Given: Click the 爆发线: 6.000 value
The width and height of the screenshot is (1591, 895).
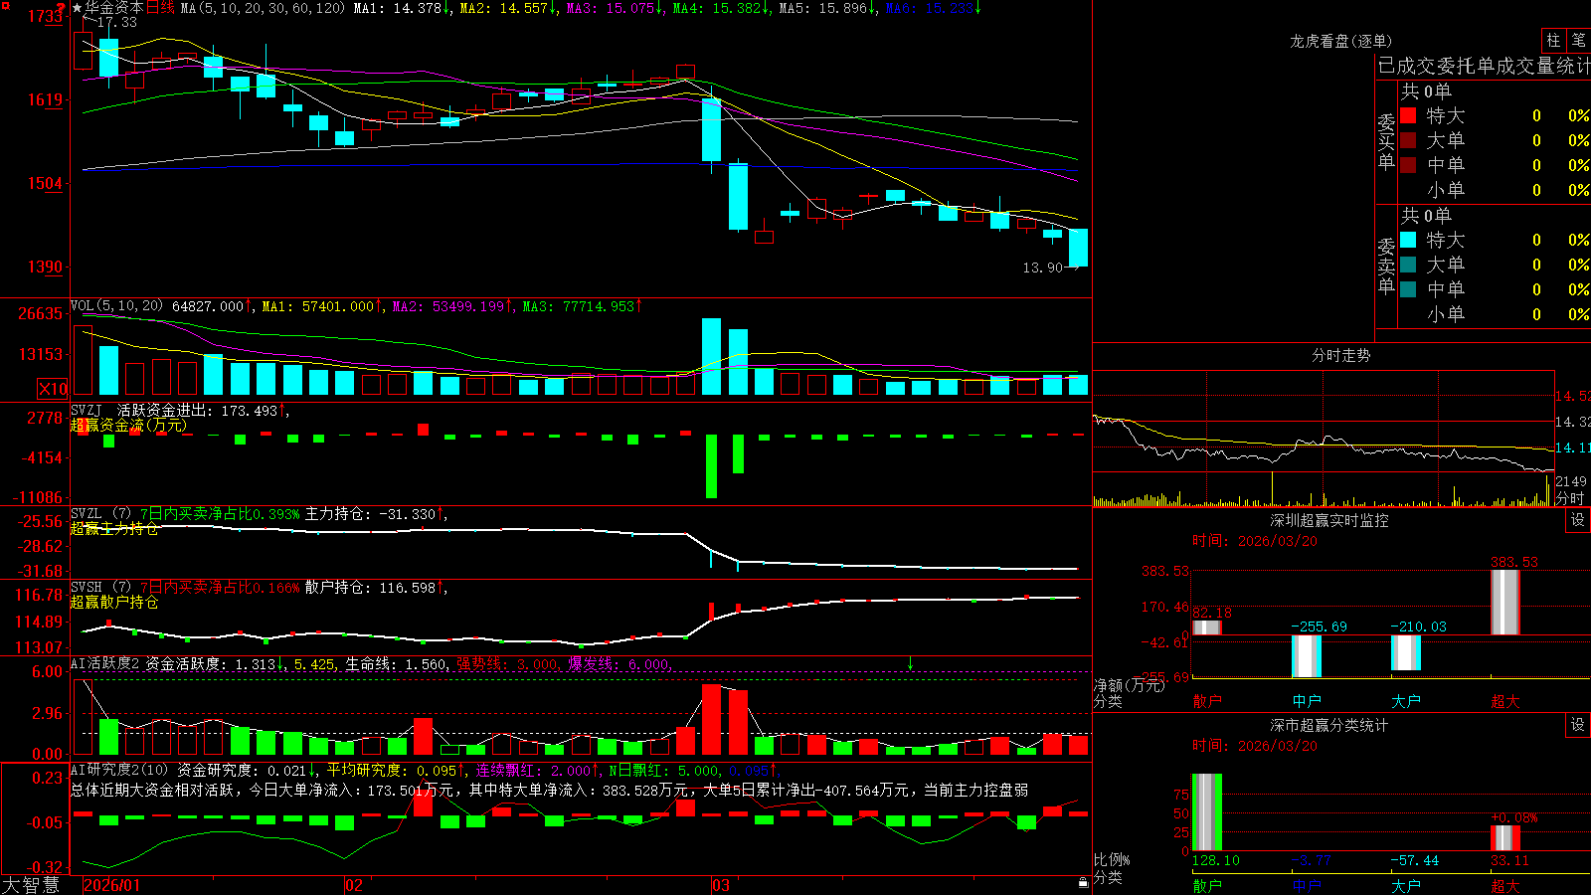Looking at the screenshot, I should [619, 663].
